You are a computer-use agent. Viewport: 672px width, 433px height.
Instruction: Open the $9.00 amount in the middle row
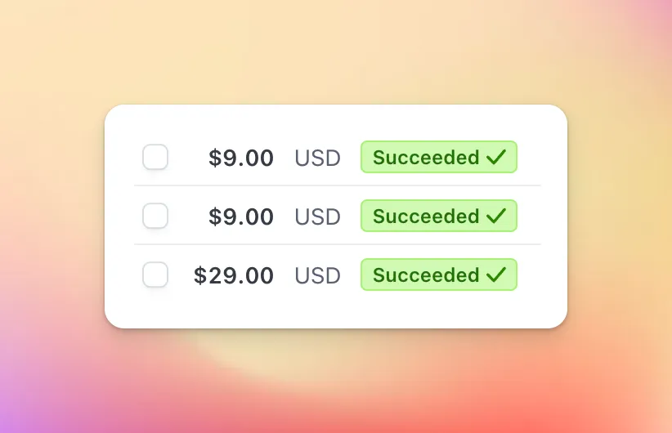pyautogui.click(x=241, y=216)
